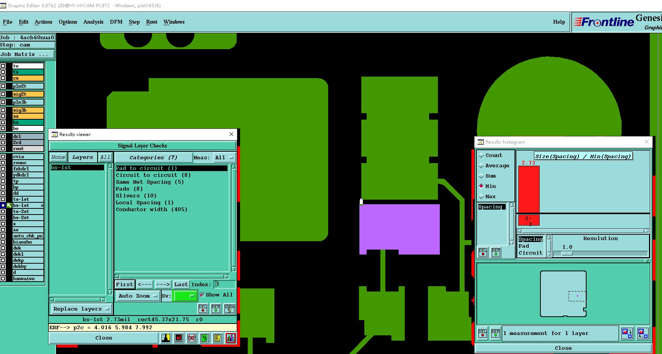This screenshot has width=662, height=354.
Task: Adjust the Resolution slider handle
Action: click(x=567, y=254)
